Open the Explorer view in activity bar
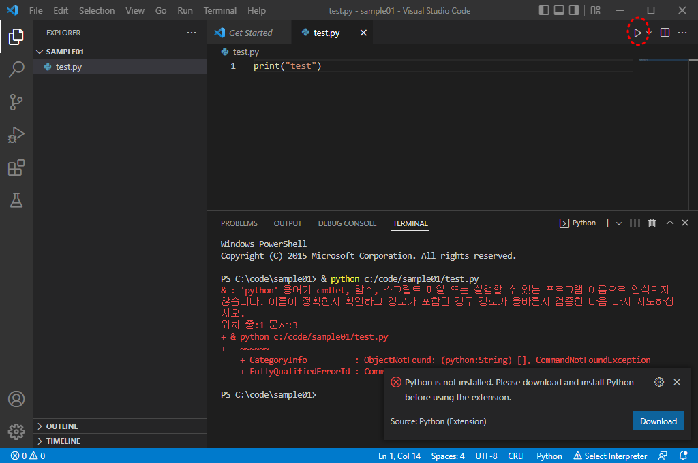Viewport: 698px width, 463px height. point(16,37)
